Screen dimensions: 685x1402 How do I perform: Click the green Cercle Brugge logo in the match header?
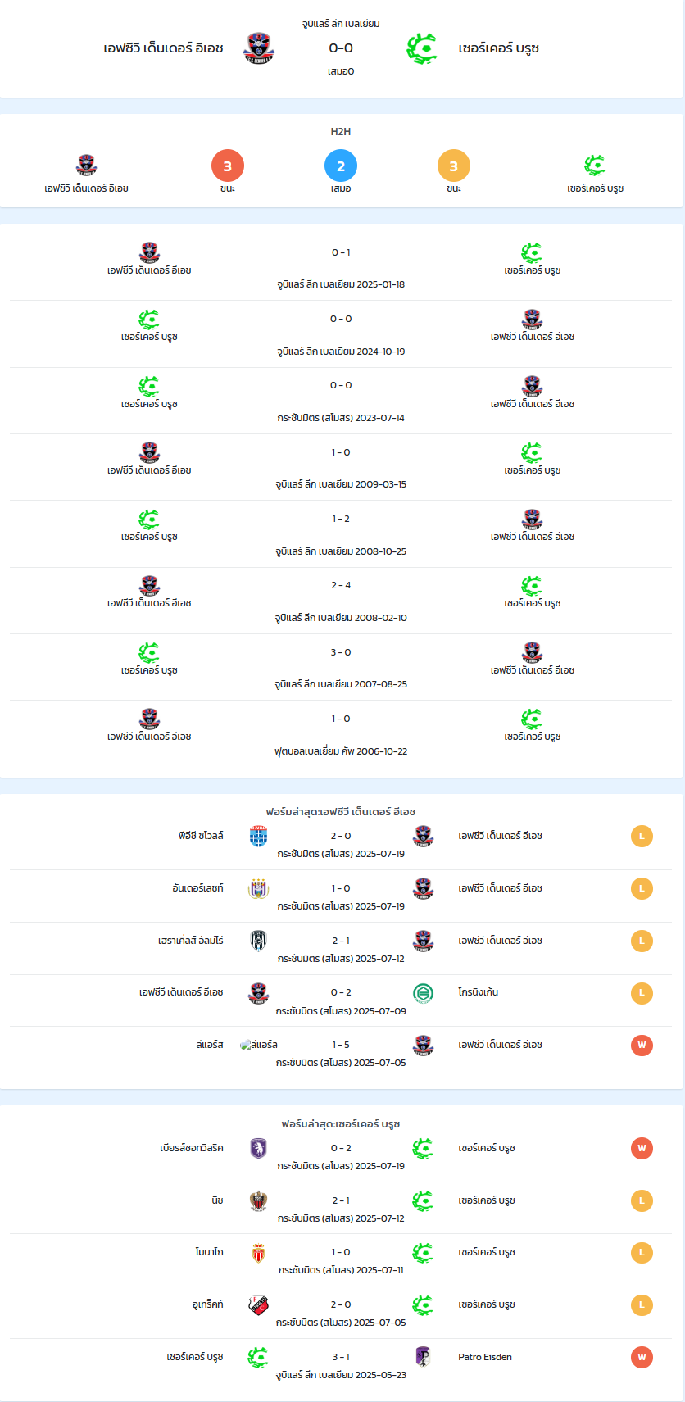(x=423, y=48)
